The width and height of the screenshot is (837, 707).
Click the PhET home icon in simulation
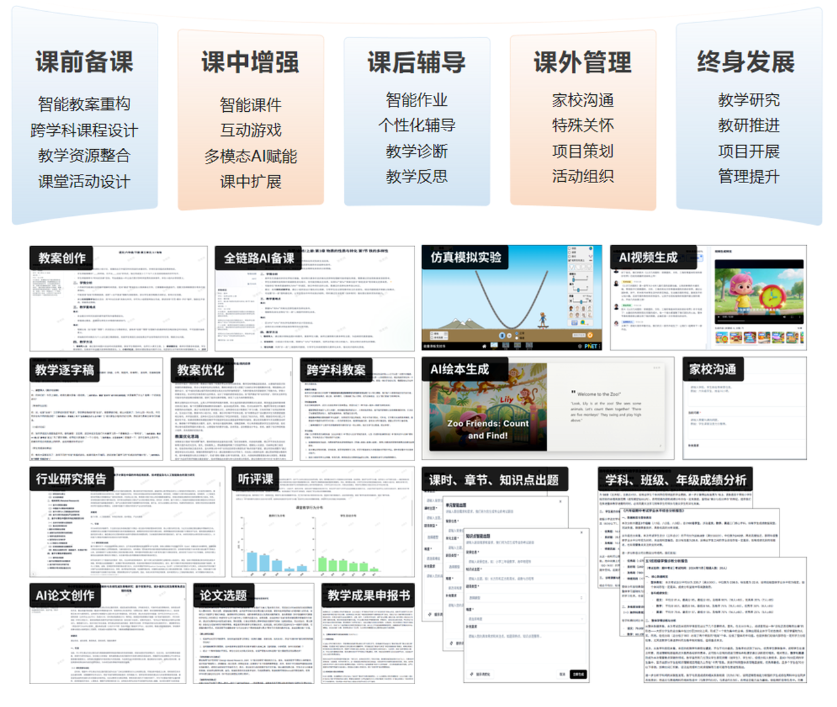tap(485, 346)
